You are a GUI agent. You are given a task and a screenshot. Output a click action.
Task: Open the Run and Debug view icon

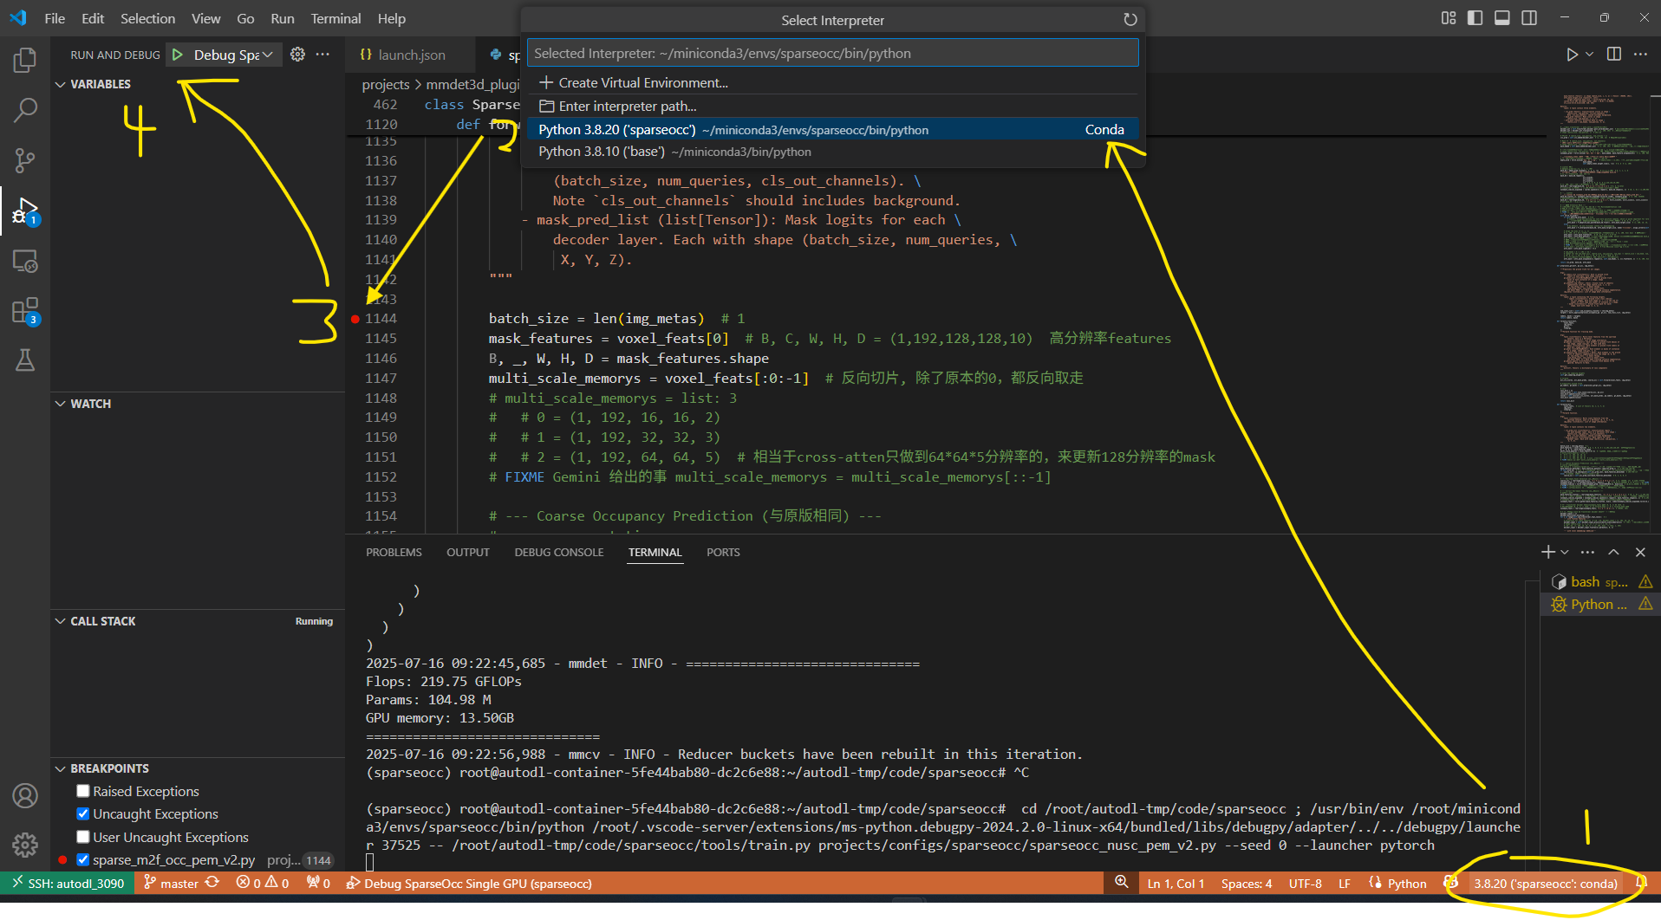tap(25, 211)
